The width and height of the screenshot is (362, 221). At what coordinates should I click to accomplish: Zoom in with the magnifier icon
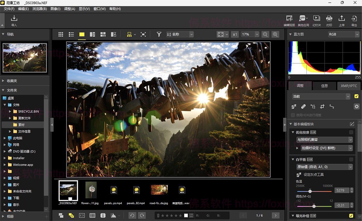click(275, 34)
